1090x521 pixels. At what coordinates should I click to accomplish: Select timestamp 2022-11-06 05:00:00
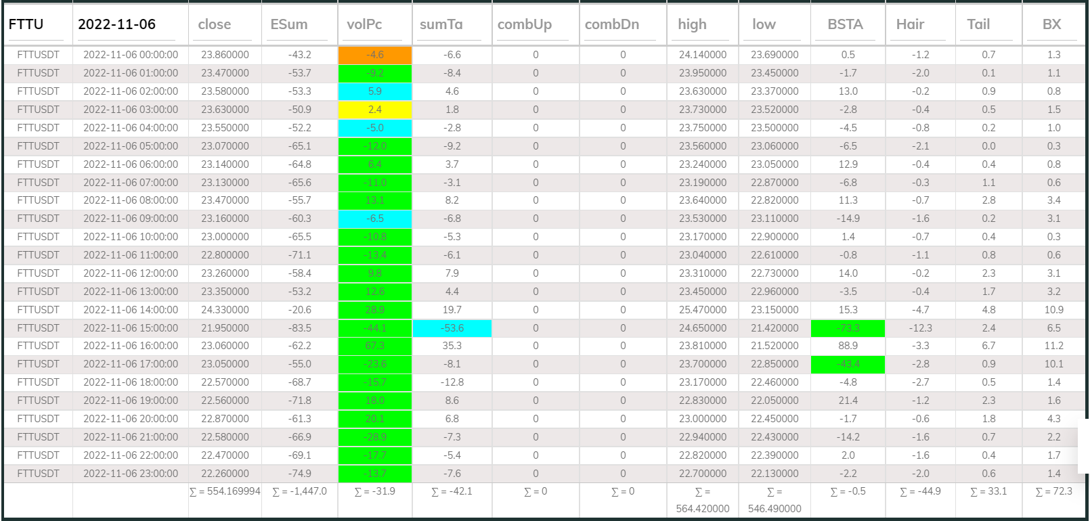tap(131, 146)
